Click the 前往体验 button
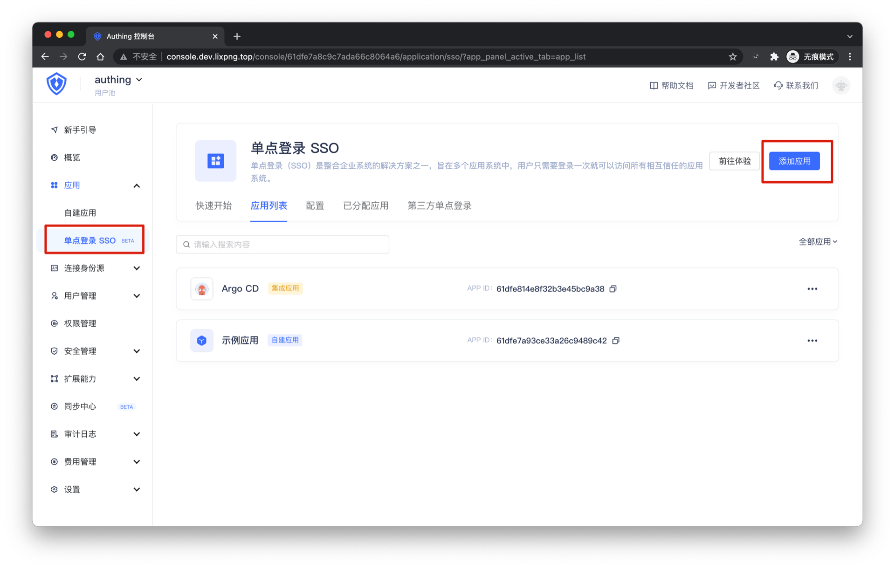Screen dimensions: 895x569 pos(734,161)
